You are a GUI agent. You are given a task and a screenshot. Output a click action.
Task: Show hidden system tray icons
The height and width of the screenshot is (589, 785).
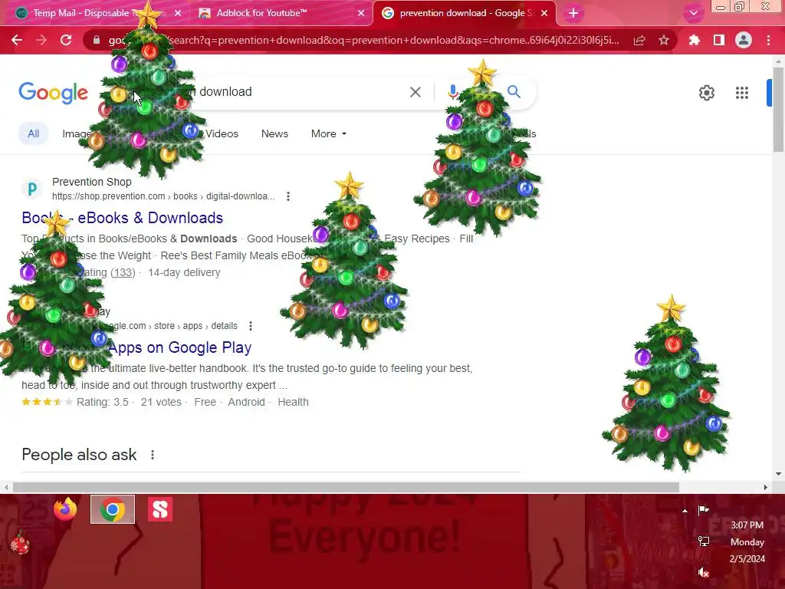click(x=685, y=511)
